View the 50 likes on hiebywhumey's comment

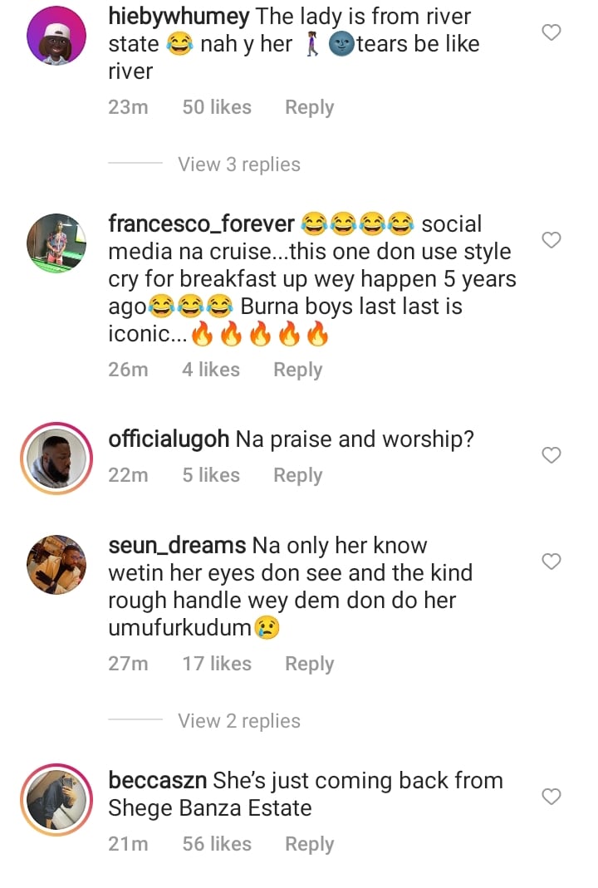pyautogui.click(x=217, y=108)
